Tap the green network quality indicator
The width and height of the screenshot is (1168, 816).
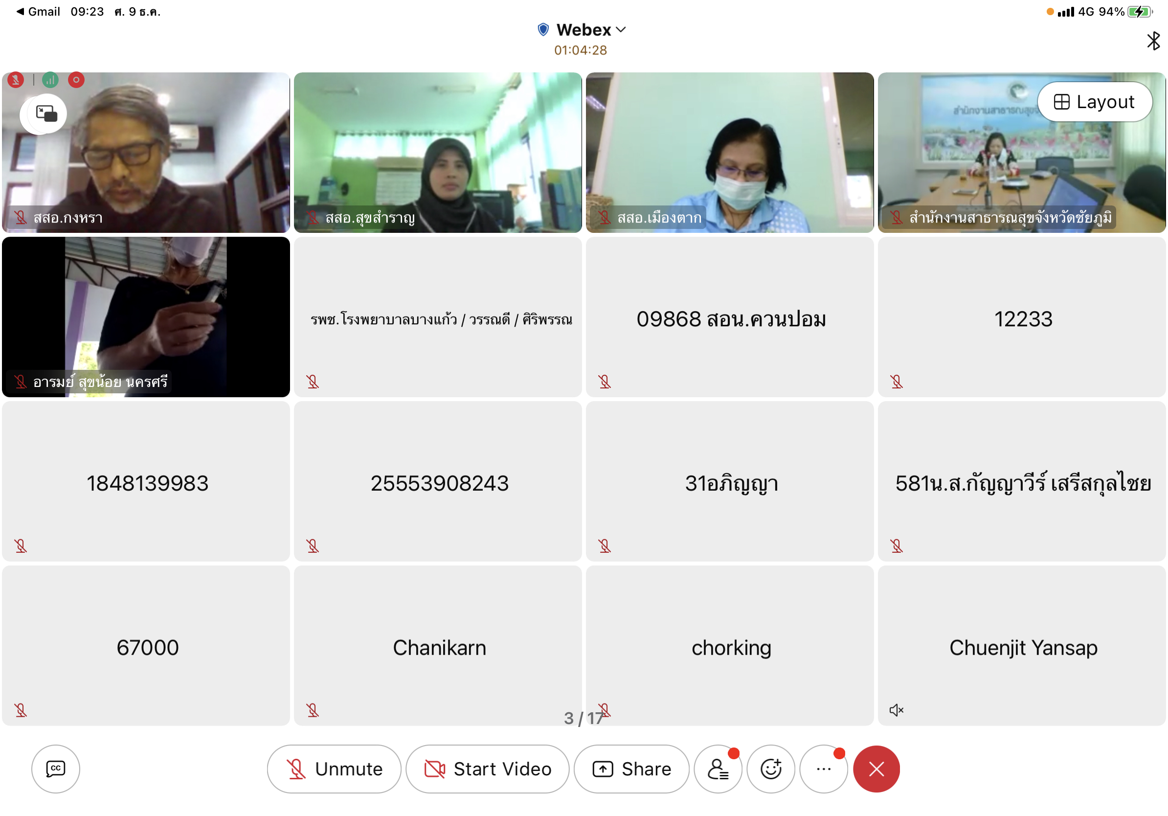pos(50,80)
